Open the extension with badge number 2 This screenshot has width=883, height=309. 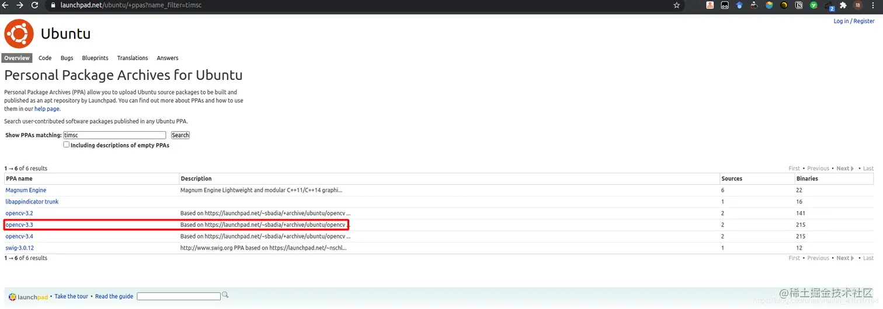click(829, 6)
